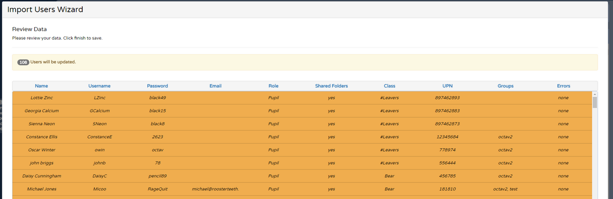613x199 pixels.
Task: Select Michael Jones's email address cell
Action: click(x=215, y=189)
